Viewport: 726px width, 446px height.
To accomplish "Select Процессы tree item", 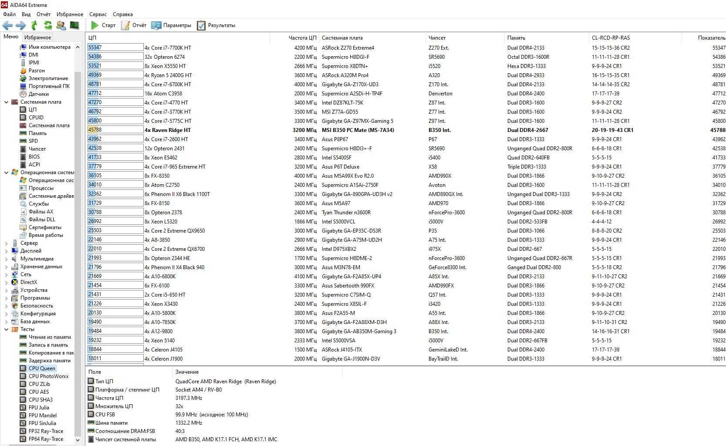I will pyautogui.click(x=41, y=188).
